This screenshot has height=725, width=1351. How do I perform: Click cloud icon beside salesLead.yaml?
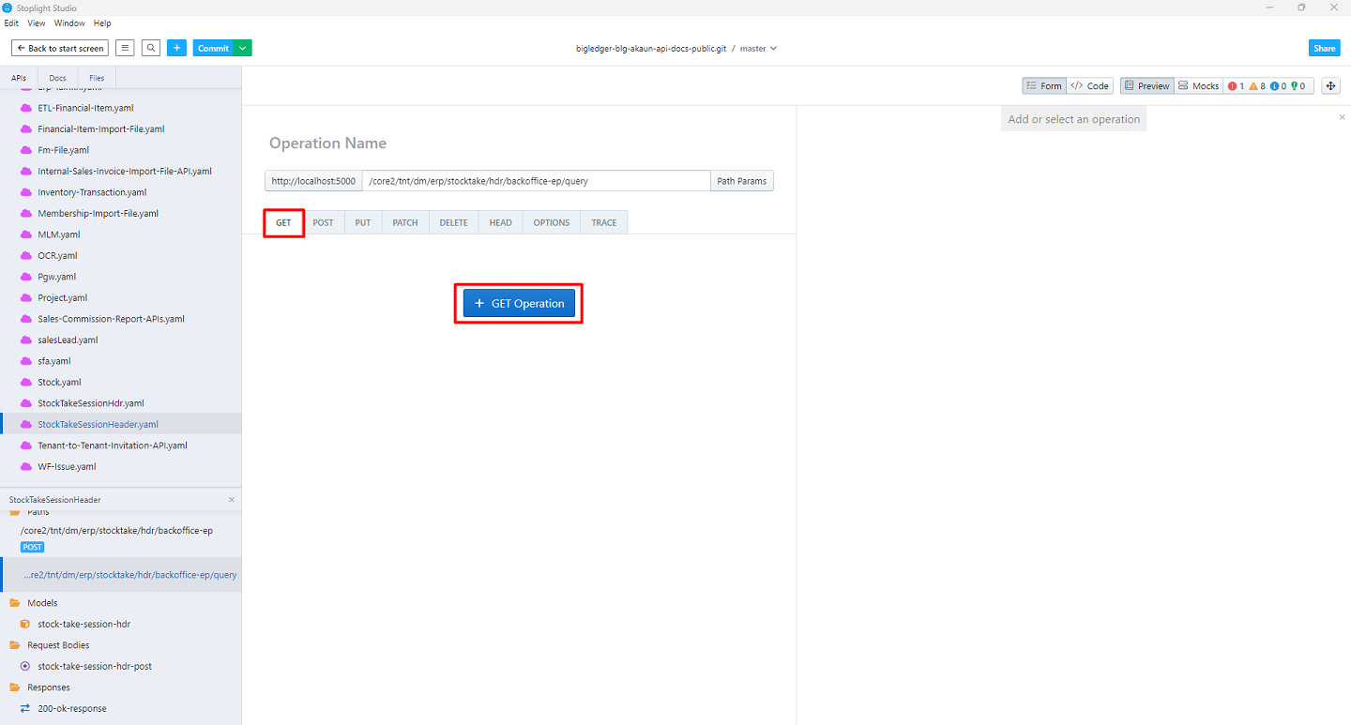pyautogui.click(x=26, y=340)
